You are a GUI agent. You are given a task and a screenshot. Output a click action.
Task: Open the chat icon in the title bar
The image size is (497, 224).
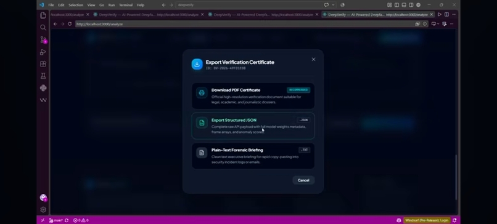tap(326, 5)
